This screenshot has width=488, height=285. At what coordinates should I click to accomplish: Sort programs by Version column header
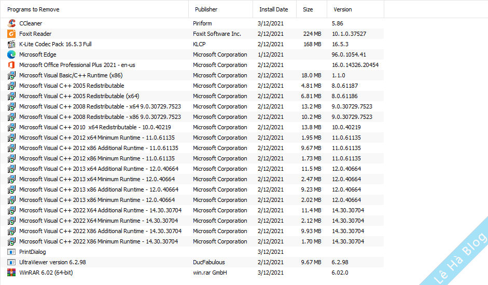click(x=343, y=9)
